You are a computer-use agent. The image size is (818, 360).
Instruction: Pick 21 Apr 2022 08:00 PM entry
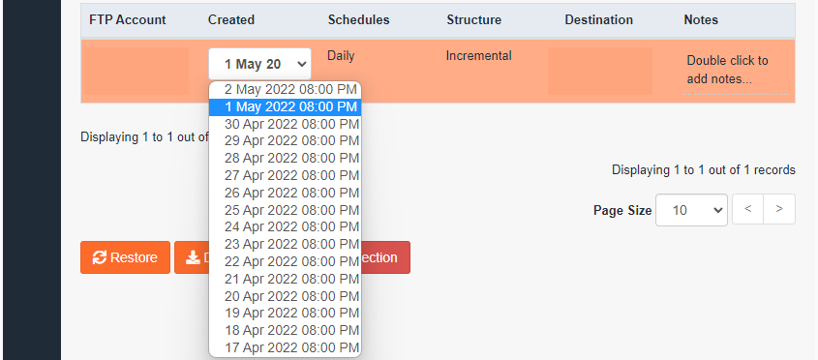tap(285, 279)
